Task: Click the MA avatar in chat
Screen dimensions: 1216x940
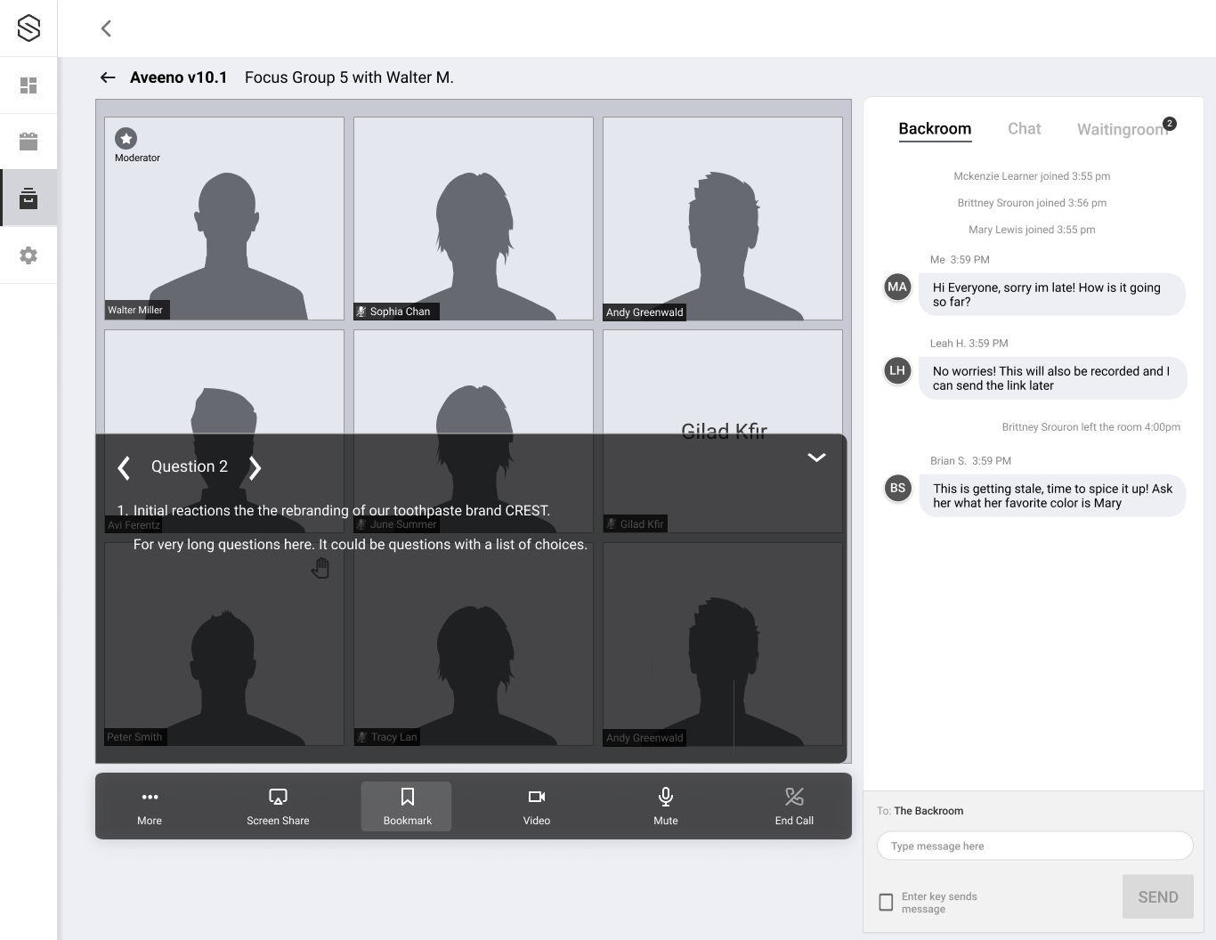Action: click(x=897, y=287)
